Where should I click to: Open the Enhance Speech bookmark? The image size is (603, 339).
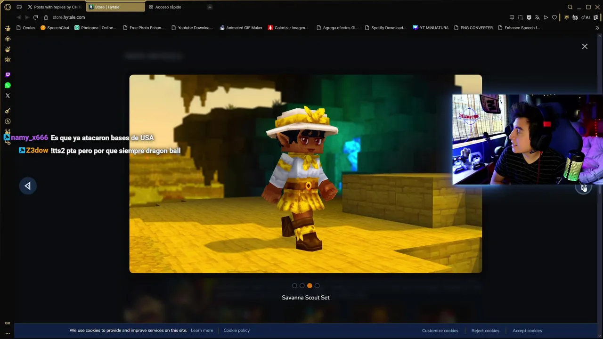tap(519, 28)
